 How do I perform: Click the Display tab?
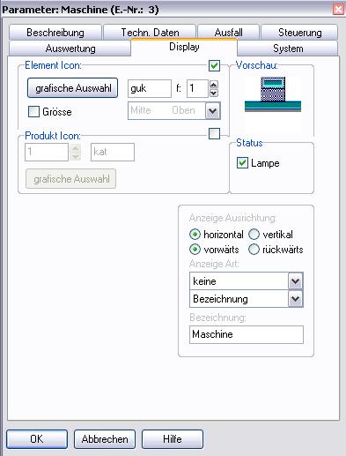pos(184,47)
